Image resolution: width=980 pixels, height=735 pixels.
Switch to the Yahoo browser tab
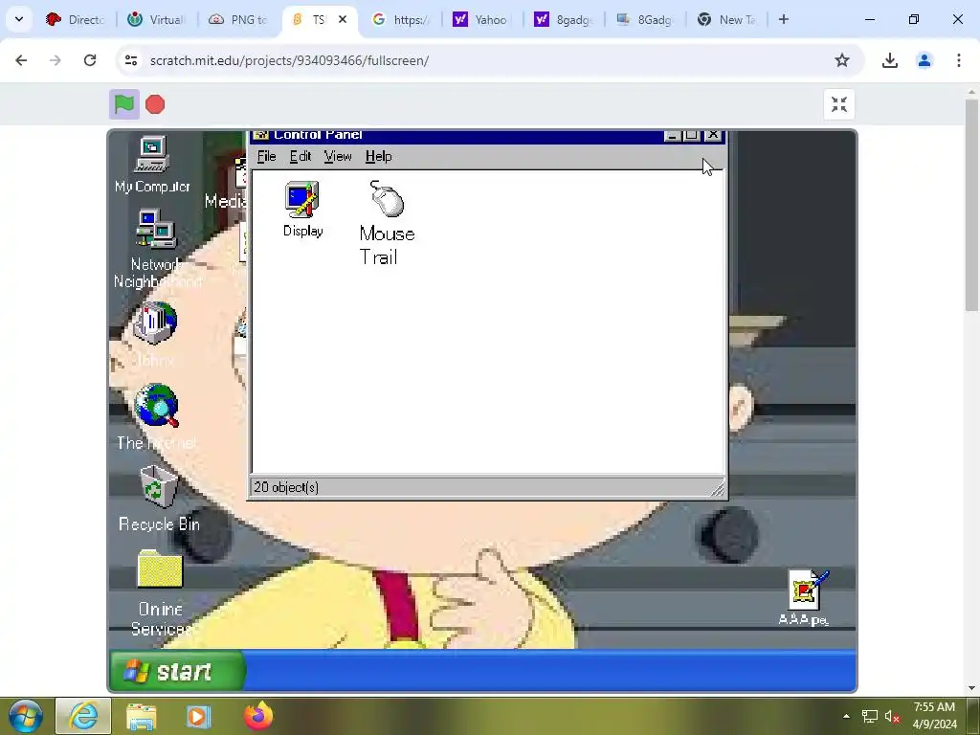[x=482, y=19]
